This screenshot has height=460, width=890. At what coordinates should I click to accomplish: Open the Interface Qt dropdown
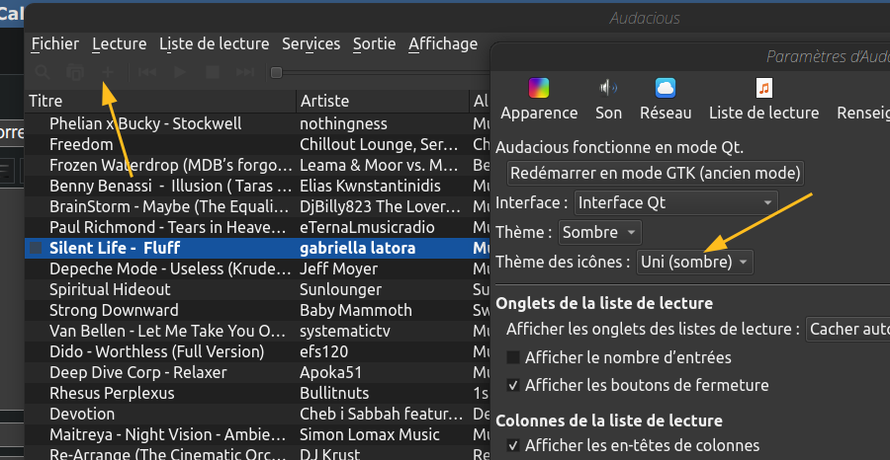(676, 202)
